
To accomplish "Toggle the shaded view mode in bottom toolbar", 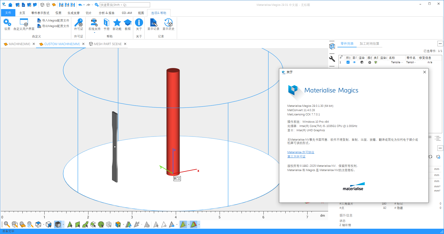I will (58, 224).
